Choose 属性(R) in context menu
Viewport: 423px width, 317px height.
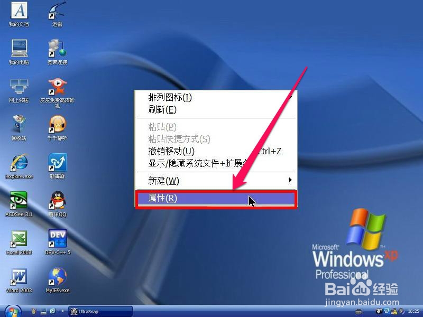(x=216, y=199)
